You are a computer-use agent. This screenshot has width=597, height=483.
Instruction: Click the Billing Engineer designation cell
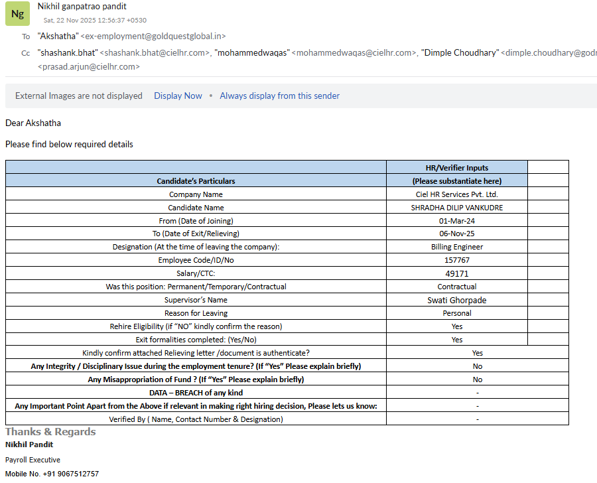456,247
